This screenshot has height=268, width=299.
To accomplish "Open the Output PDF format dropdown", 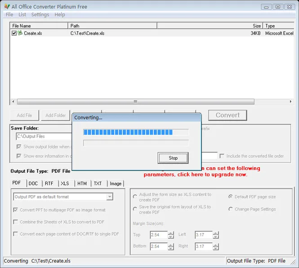I will point(110,197).
